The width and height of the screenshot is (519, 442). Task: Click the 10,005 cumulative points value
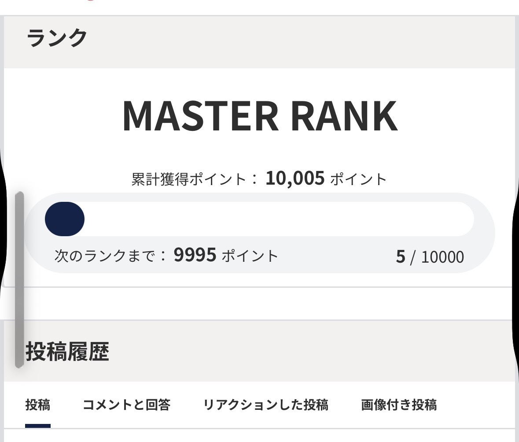click(x=295, y=178)
